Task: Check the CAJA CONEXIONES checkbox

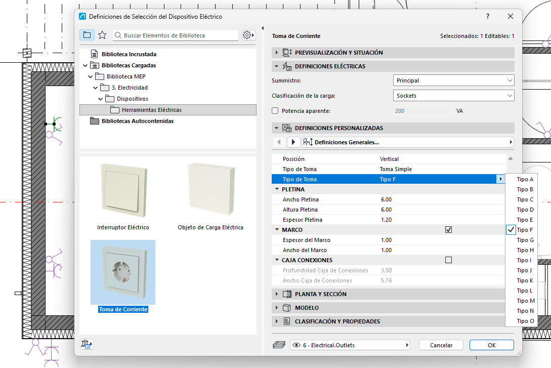Action: pyautogui.click(x=448, y=260)
